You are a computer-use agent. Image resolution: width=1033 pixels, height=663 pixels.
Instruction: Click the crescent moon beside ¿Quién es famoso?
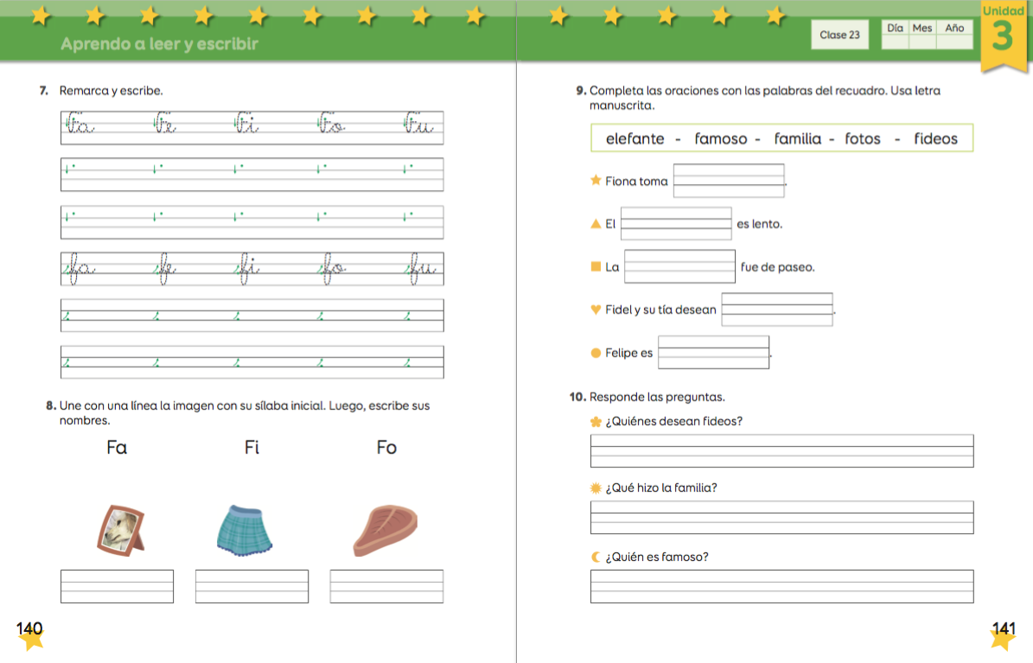[x=595, y=557]
